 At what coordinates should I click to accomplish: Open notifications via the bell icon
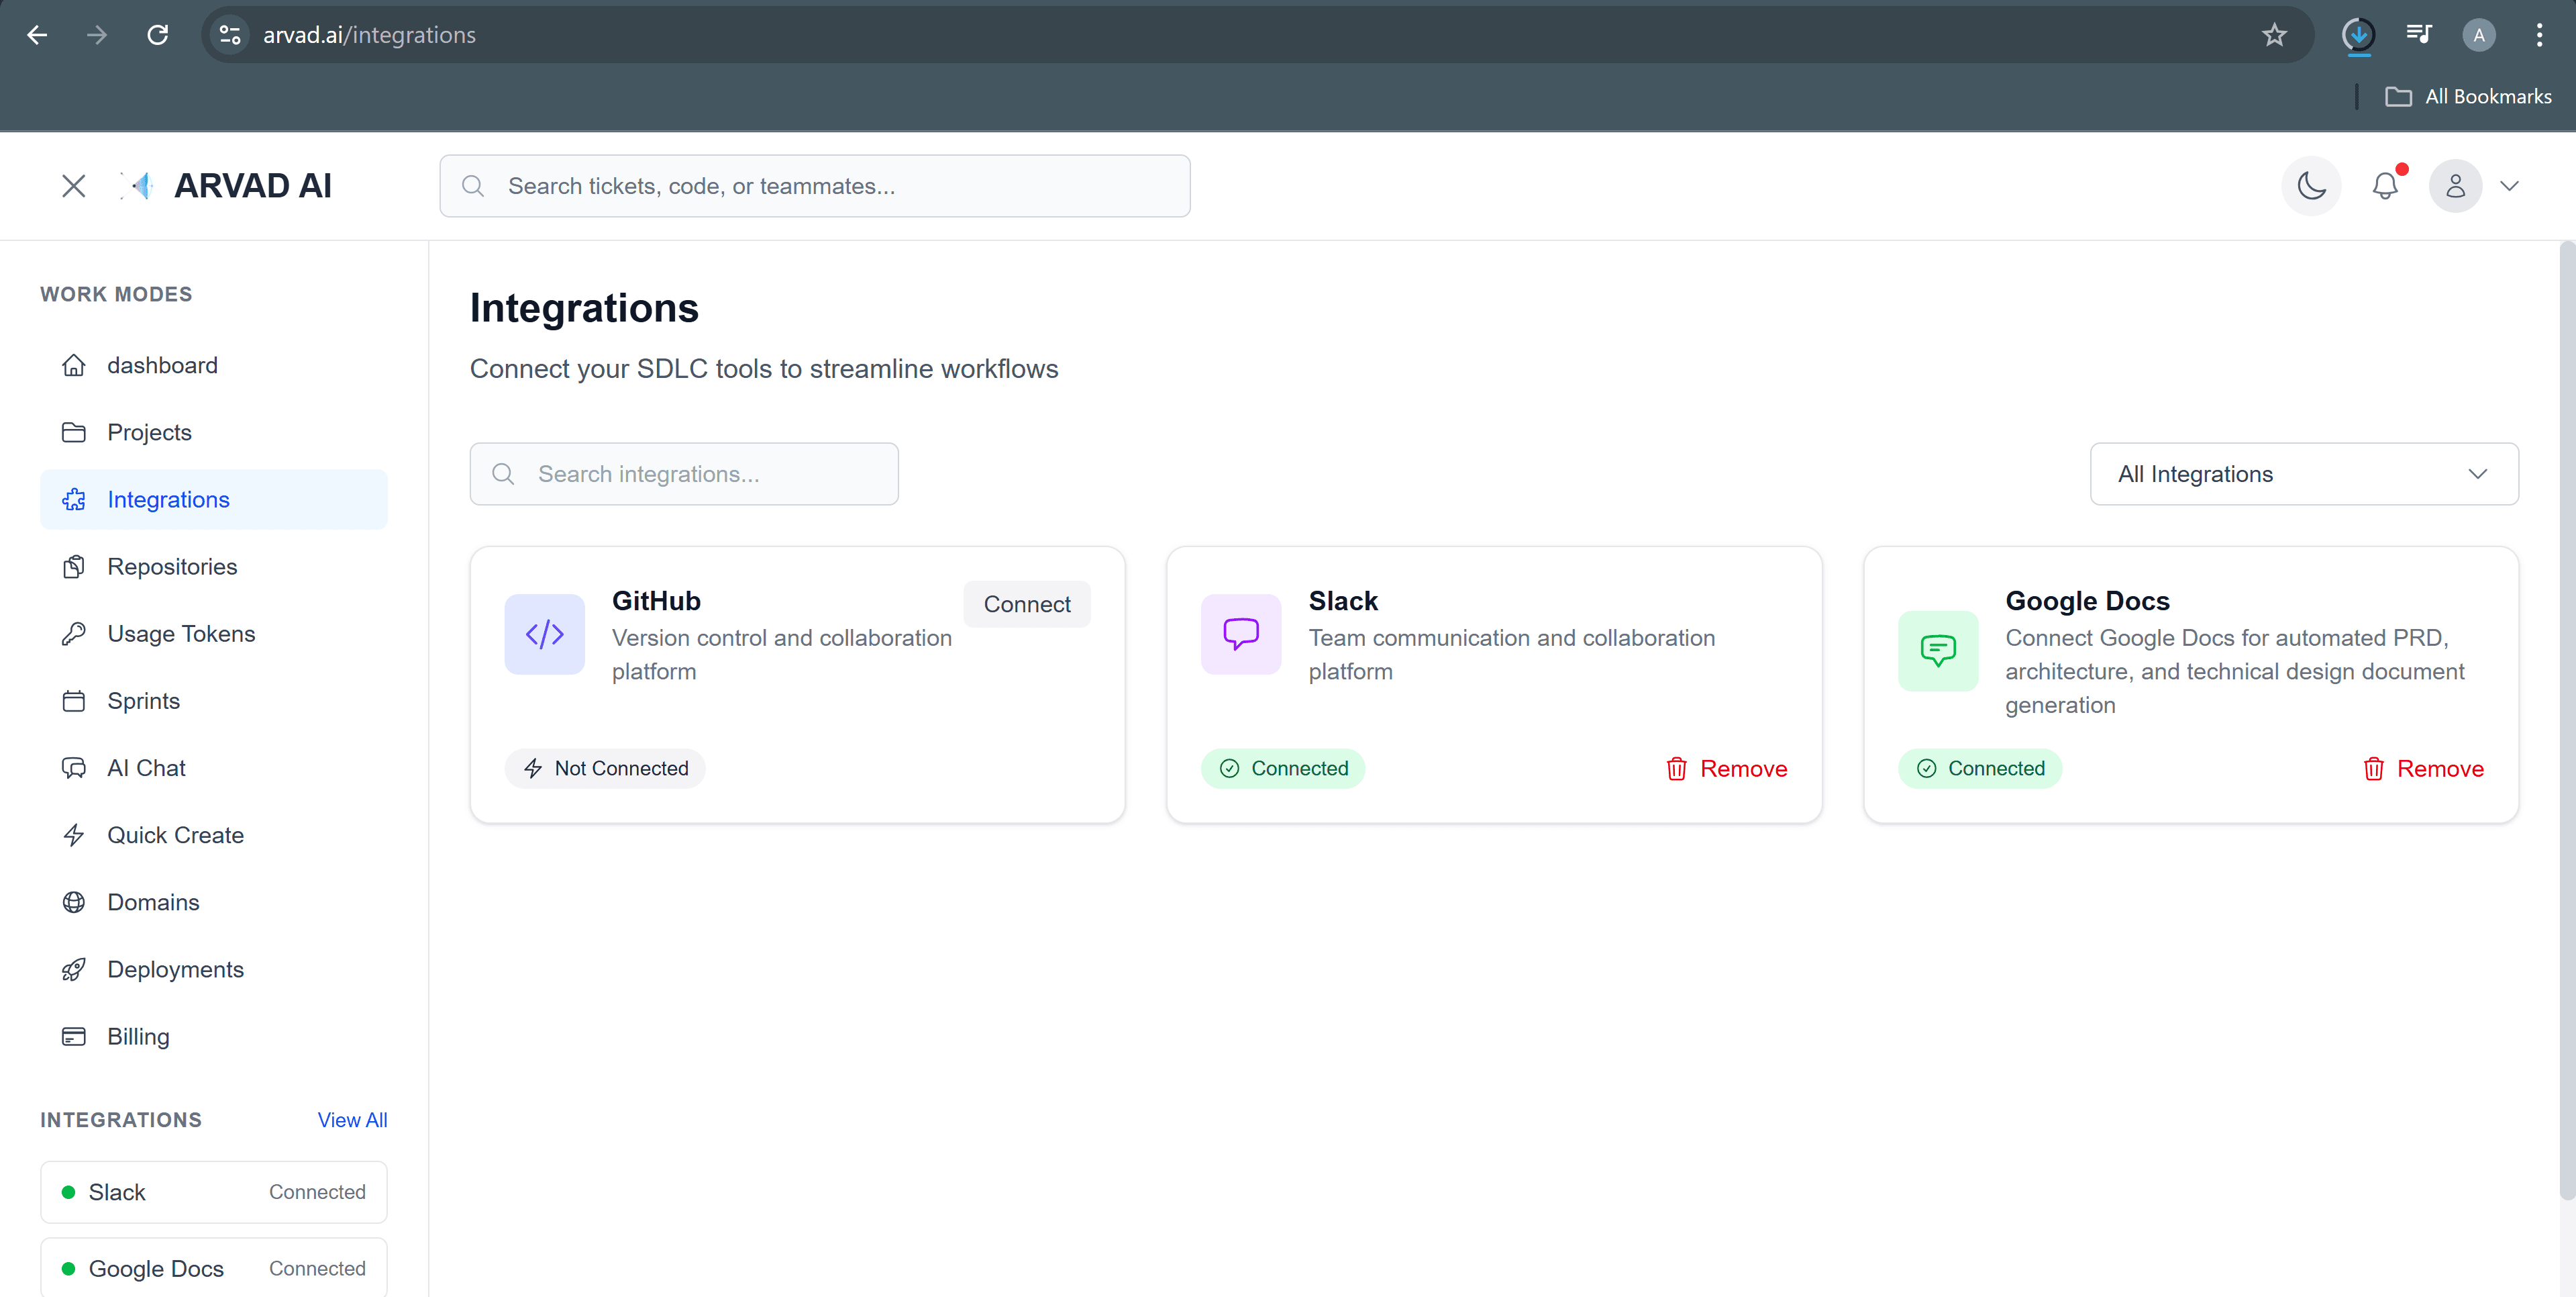pyautogui.click(x=2386, y=185)
